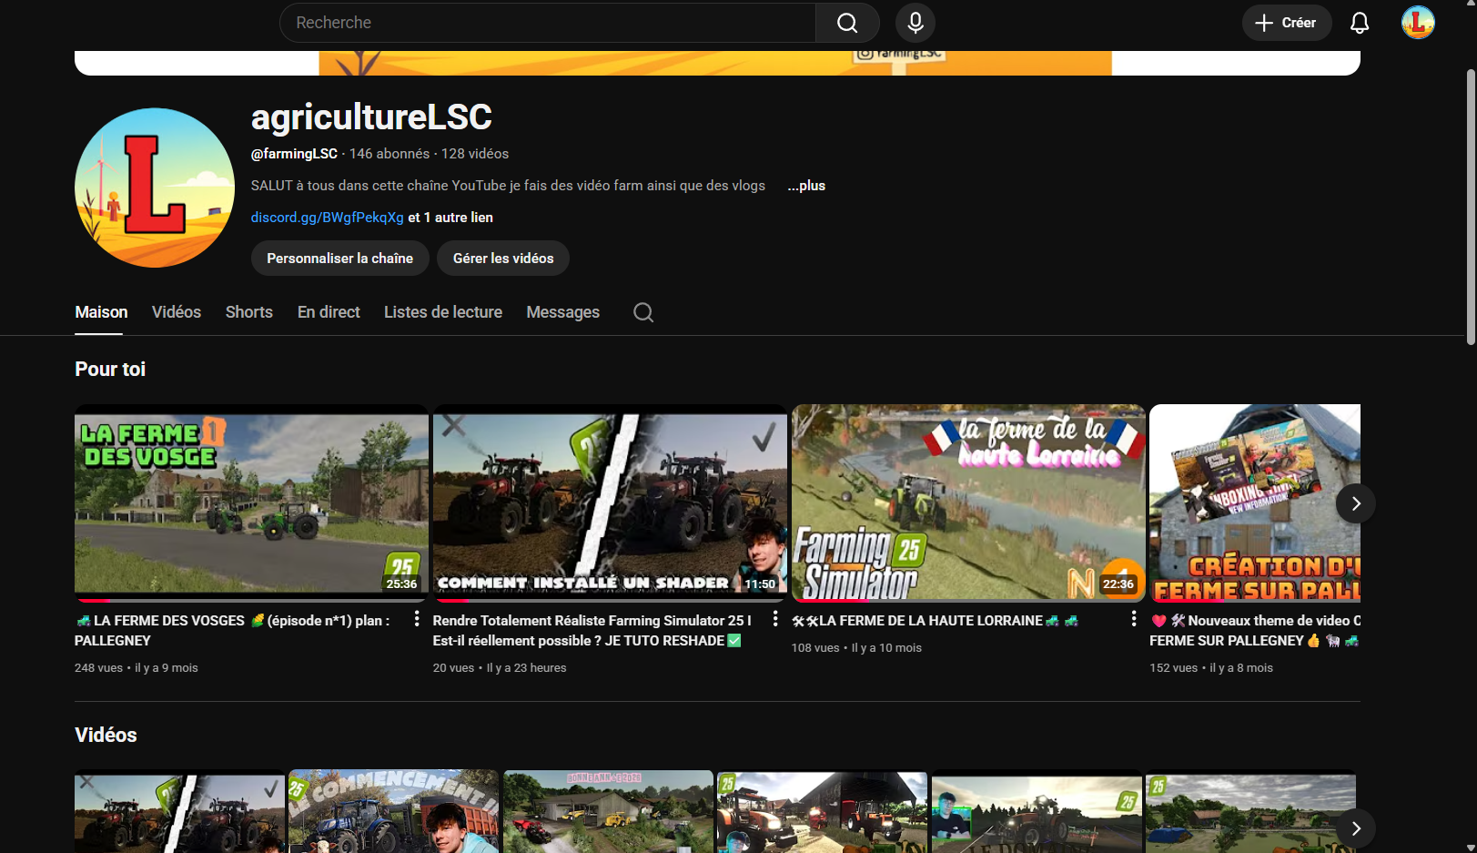Click the search magnifier button

(846, 23)
